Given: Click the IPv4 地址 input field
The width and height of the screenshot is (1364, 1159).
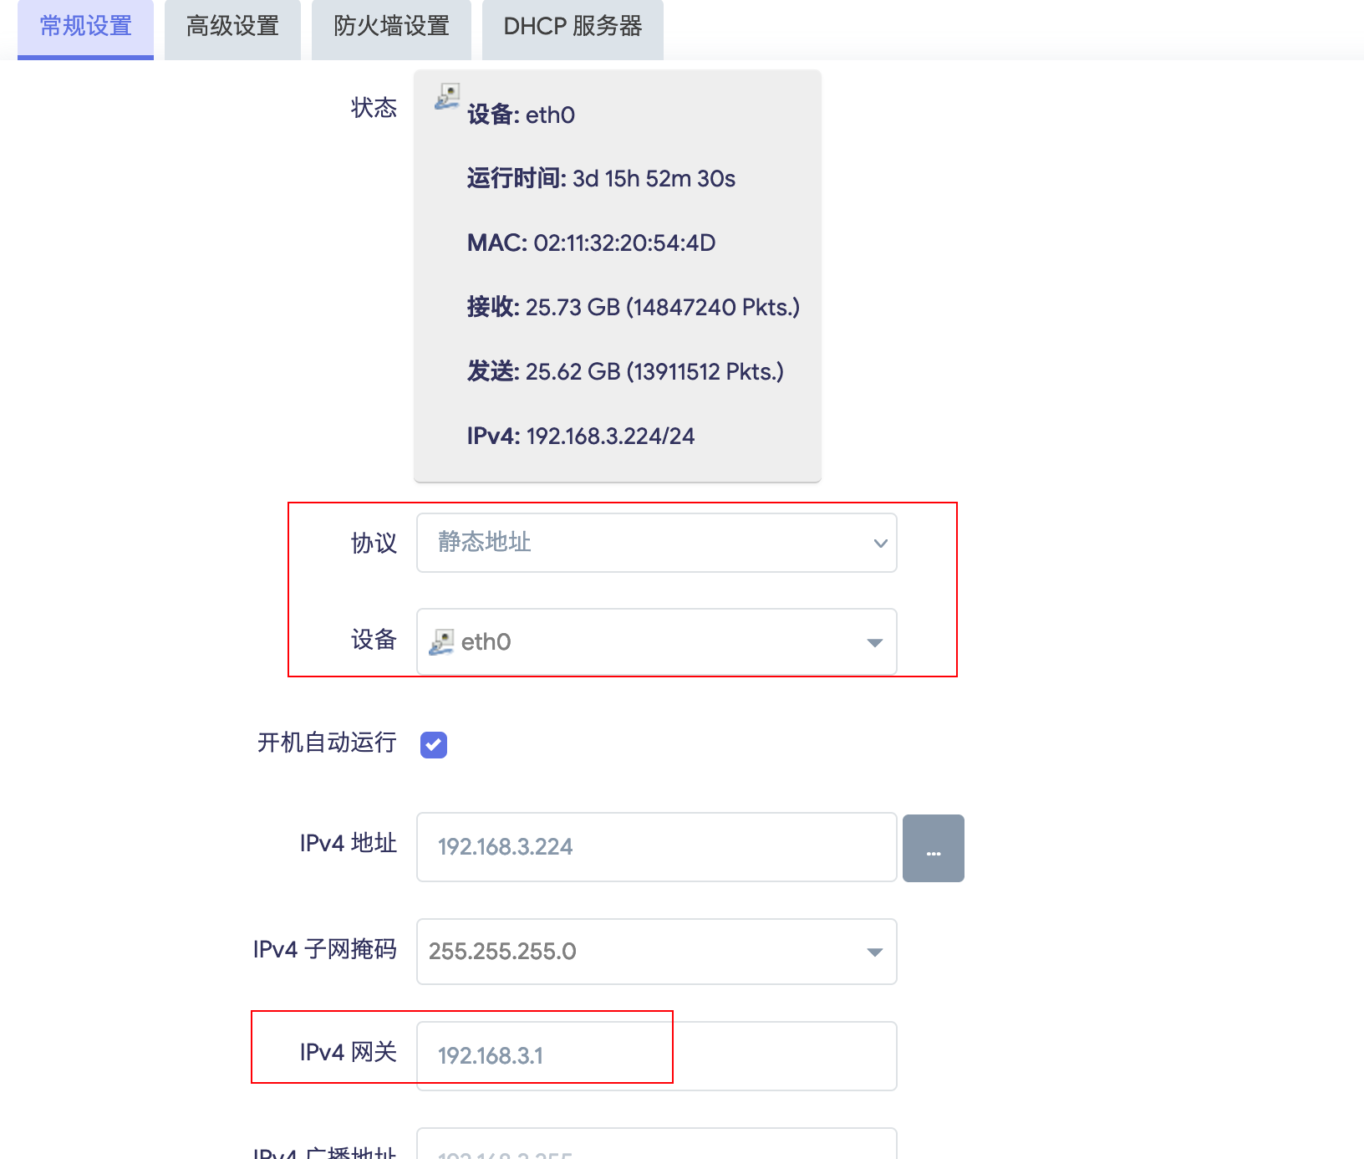Looking at the screenshot, I should 656,847.
